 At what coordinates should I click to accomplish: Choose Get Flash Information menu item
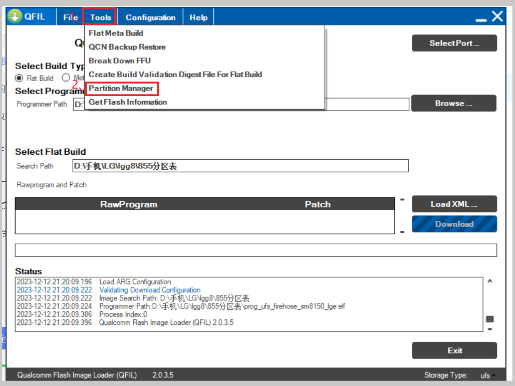tap(128, 102)
